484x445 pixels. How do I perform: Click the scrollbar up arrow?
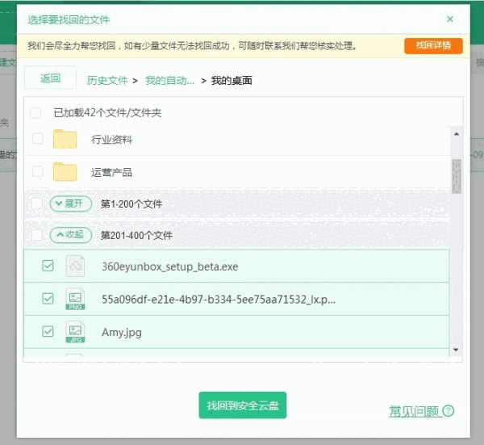[457, 134]
